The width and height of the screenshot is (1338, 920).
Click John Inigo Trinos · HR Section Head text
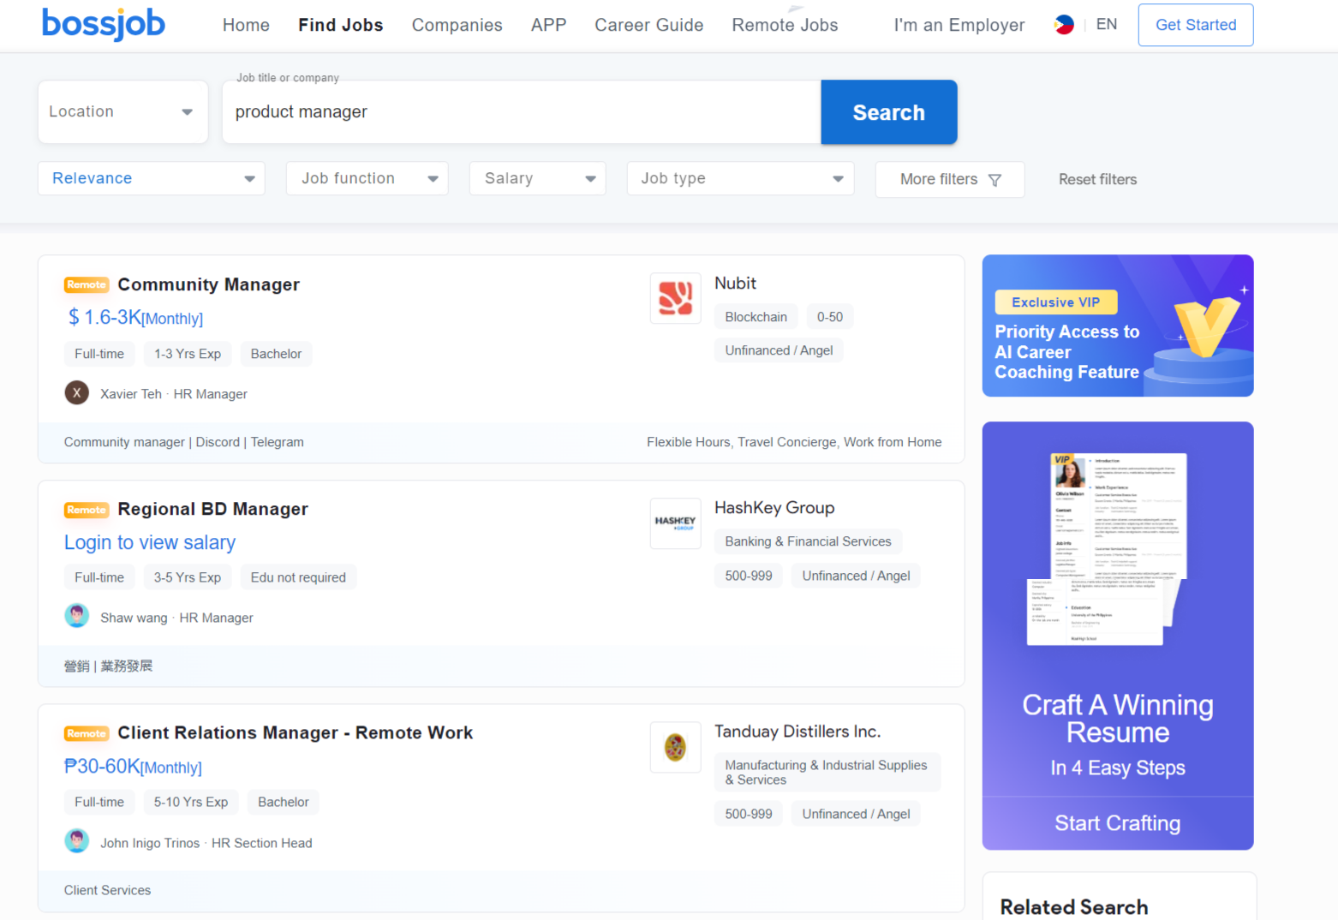point(206,843)
